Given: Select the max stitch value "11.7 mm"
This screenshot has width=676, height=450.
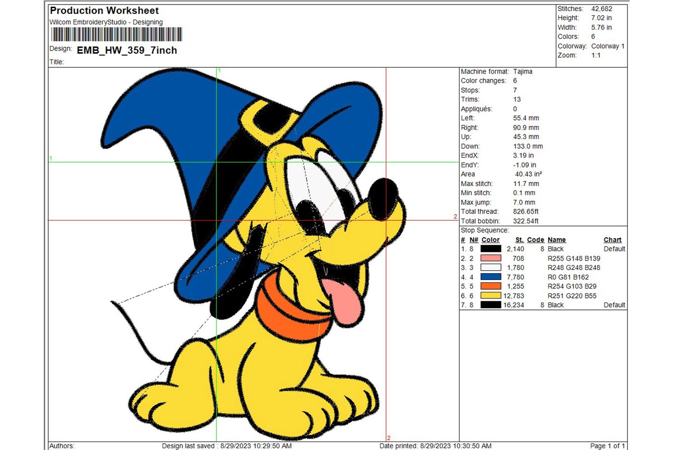Looking at the screenshot, I should pyautogui.click(x=526, y=184).
